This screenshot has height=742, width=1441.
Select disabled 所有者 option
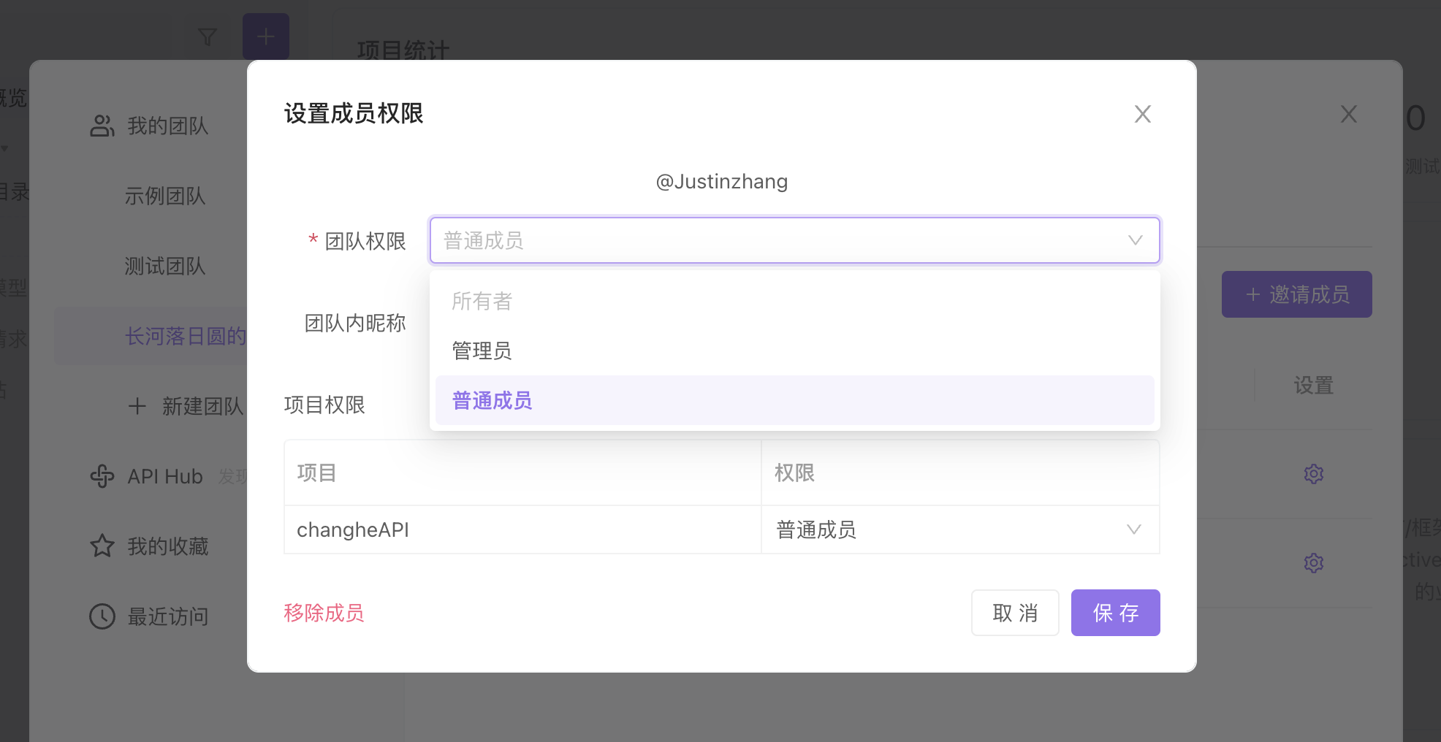point(795,301)
